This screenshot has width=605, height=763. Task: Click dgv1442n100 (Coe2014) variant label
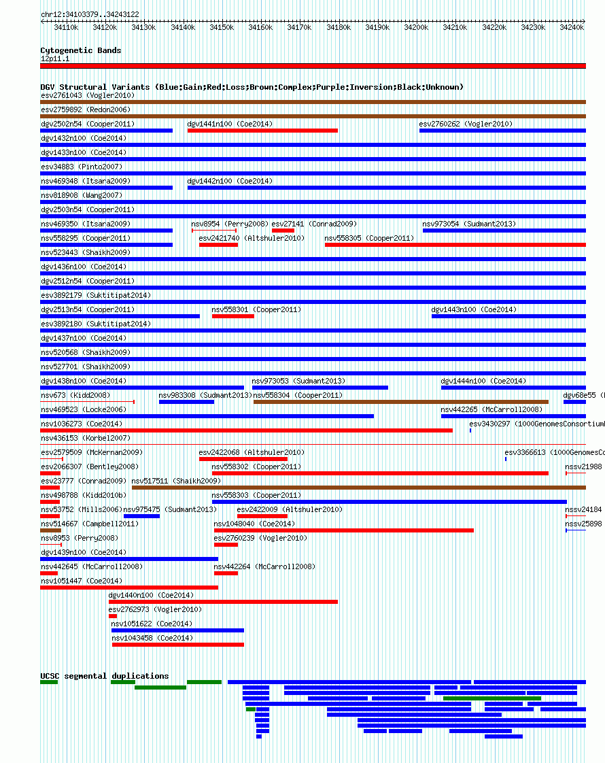(x=230, y=181)
